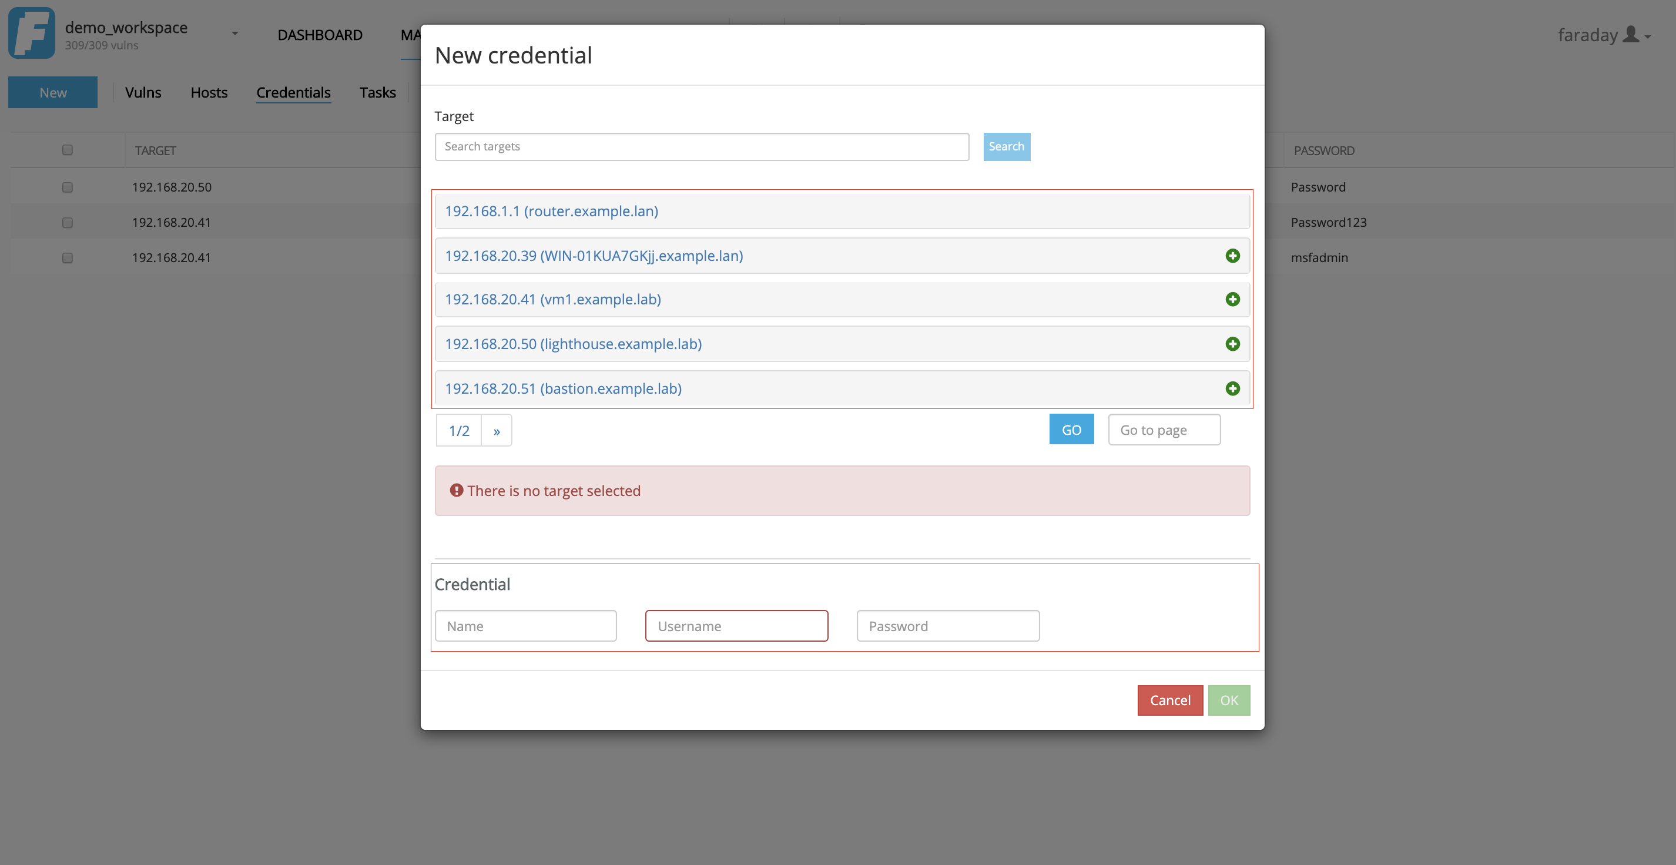Go to next targets page arrow
This screenshot has height=865, width=1676.
497,431
